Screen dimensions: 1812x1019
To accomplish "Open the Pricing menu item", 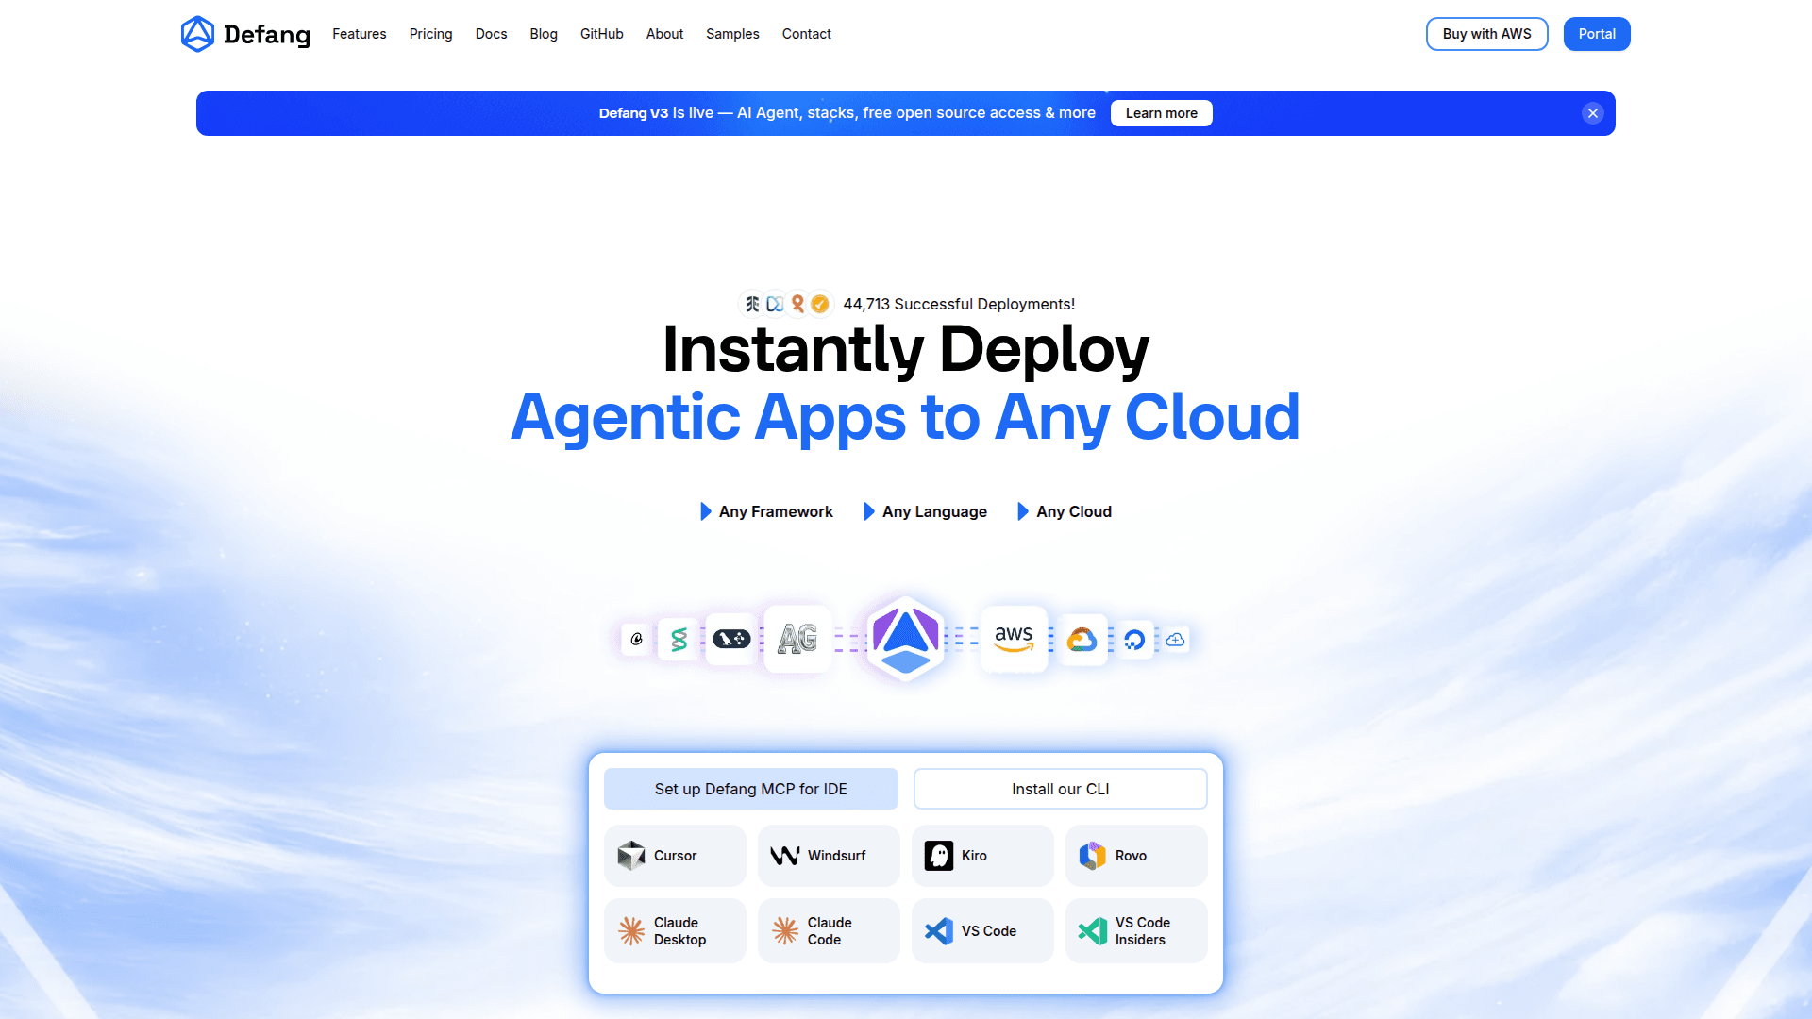I will click(x=430, y=34).
